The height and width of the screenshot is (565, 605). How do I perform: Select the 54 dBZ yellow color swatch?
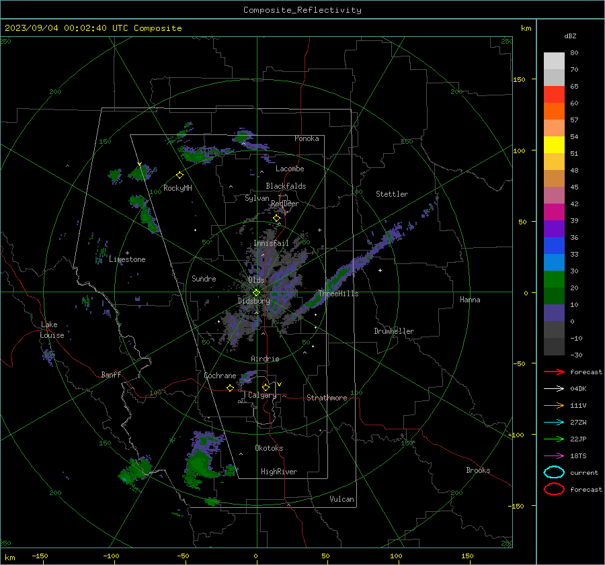[x=554, y=144]
